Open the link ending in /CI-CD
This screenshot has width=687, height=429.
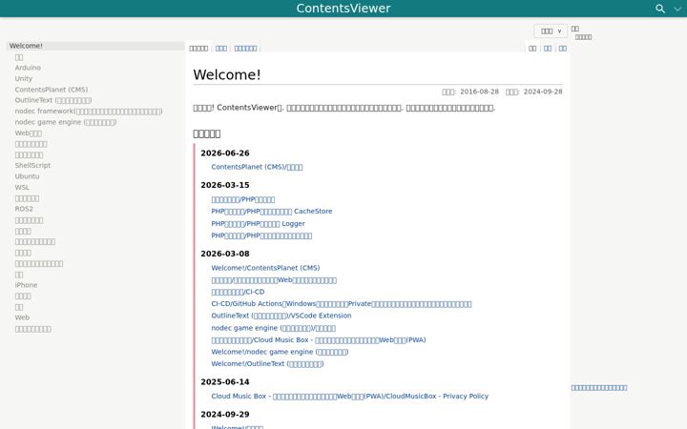[238, 292]
